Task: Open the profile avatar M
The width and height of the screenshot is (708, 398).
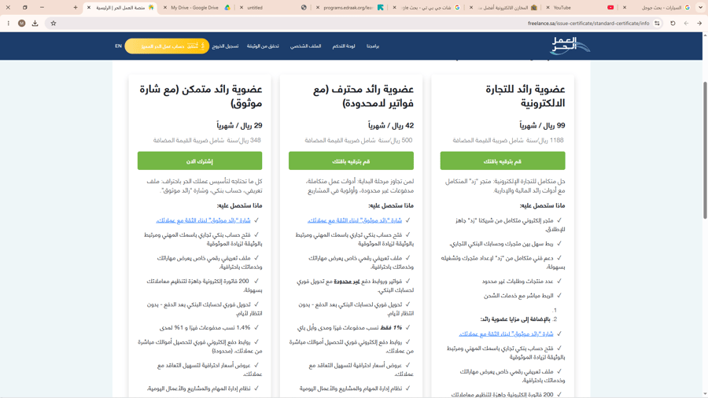Action: (x=22, y=23)
